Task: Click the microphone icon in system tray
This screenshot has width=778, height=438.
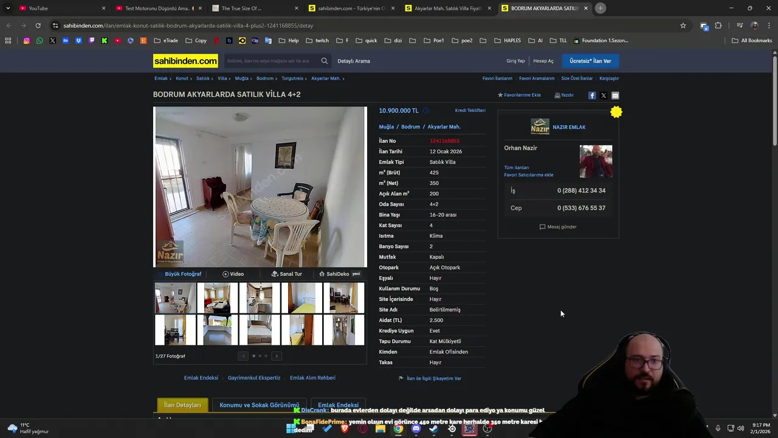Action: pos(718,428)
